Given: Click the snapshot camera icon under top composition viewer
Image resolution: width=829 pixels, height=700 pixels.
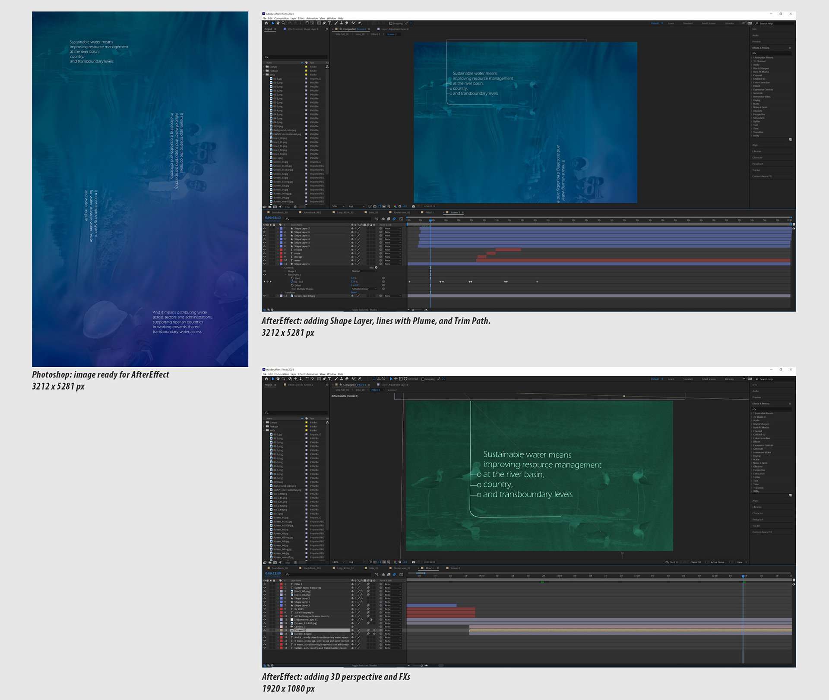Looking at the screenshot, I should [414, 206].
